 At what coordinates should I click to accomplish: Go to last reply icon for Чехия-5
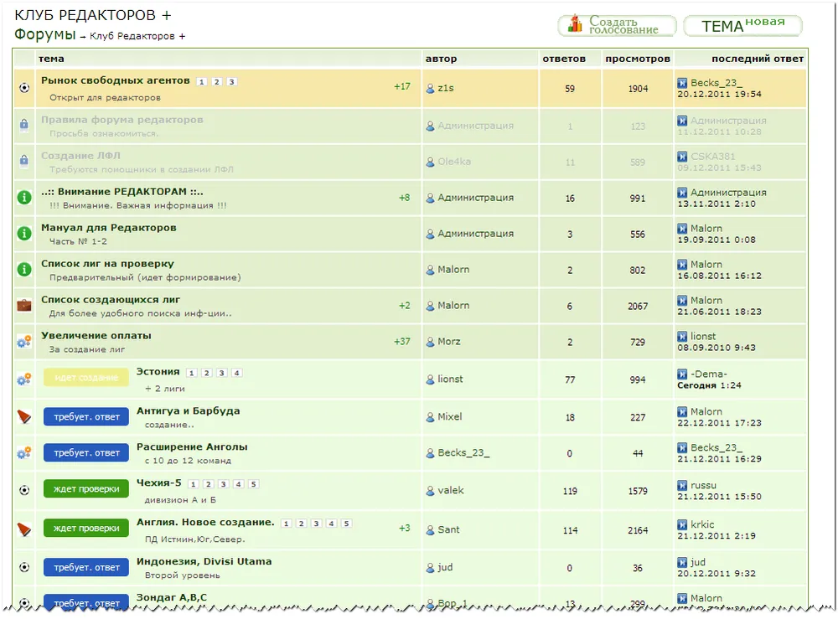pos(682,485)
